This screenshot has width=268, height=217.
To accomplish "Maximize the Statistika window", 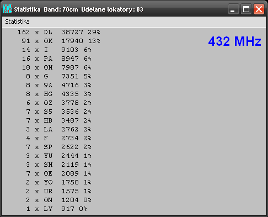I will click(x=246, y=9).
